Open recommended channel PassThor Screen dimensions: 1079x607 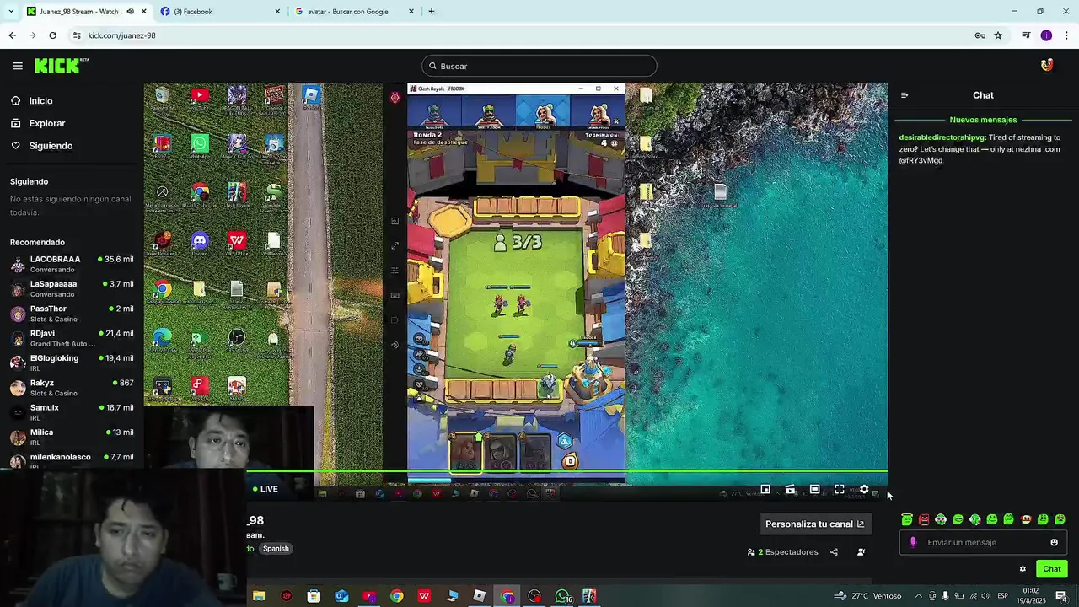(72, 314)
